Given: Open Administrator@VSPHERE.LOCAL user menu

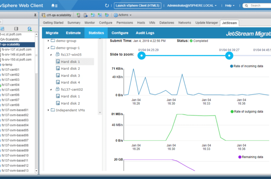Looking at the screenshot, I should pos(192,6).
